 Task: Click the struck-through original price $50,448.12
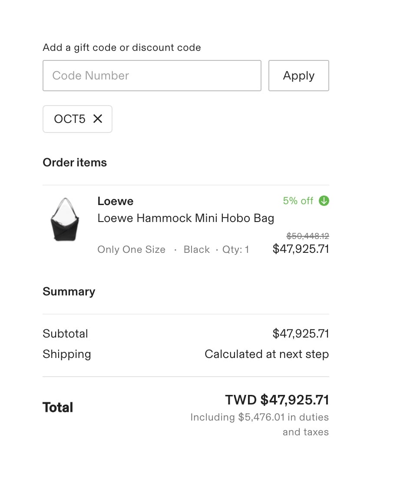point(307,236)
